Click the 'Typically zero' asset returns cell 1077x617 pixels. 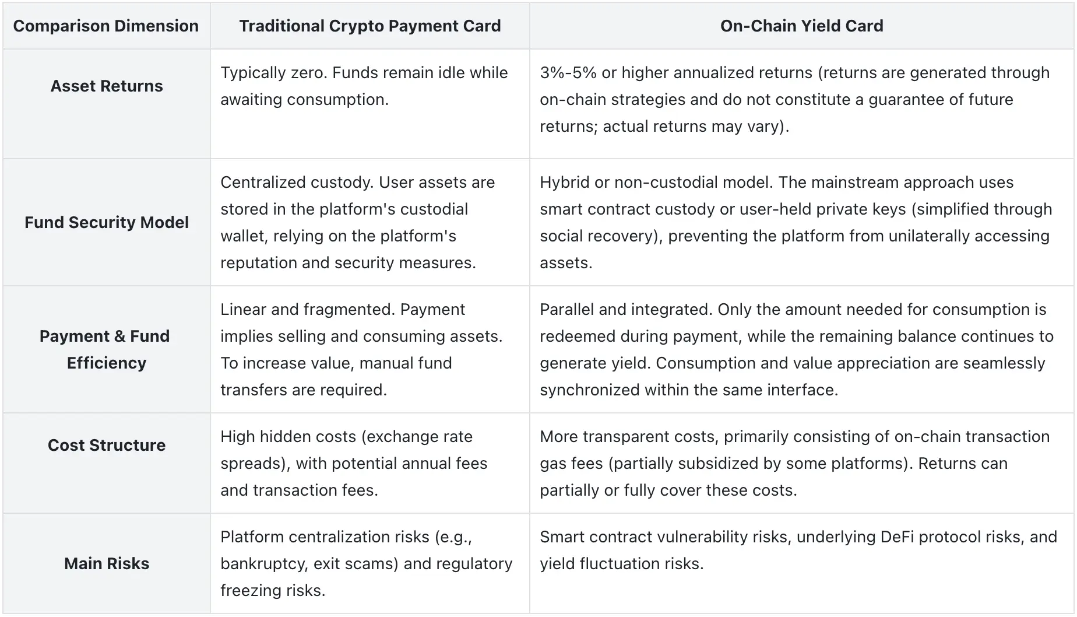click(x=364, y=86)
